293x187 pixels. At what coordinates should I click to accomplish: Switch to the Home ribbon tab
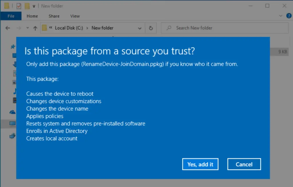point(32,16)
